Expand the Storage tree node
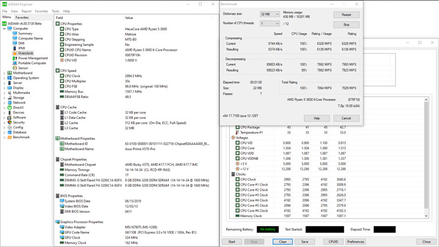The width and height of the screenshot is (439, 247). pos(4,98)
